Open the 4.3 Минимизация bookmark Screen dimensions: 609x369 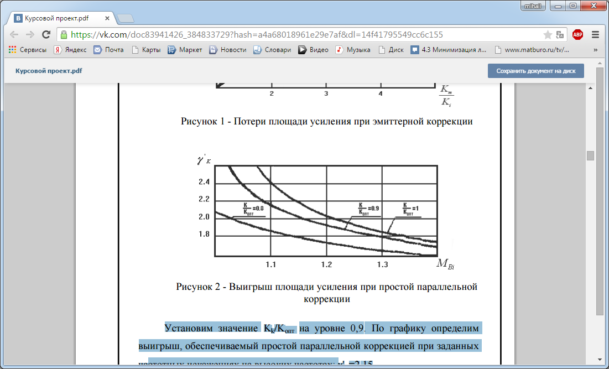[449, 50]
